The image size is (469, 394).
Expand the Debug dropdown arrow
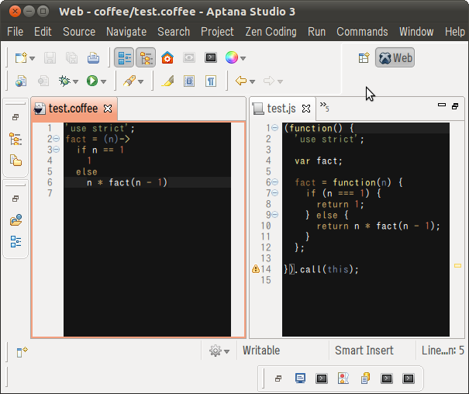(x=76, y=81)
